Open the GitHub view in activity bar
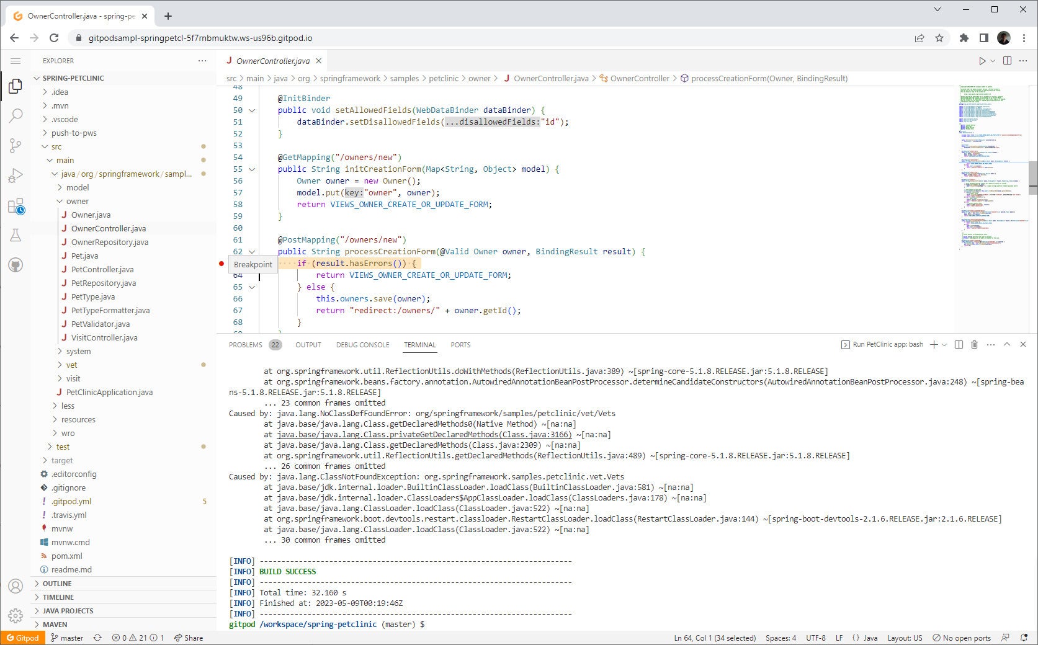This screenshot has width=1038, height=645. pos(16,265)
